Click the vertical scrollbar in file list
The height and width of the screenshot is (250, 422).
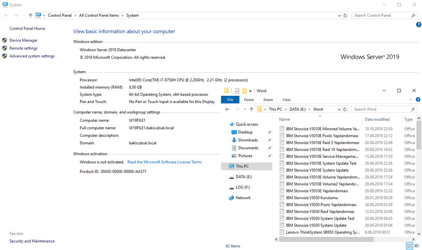419,135
